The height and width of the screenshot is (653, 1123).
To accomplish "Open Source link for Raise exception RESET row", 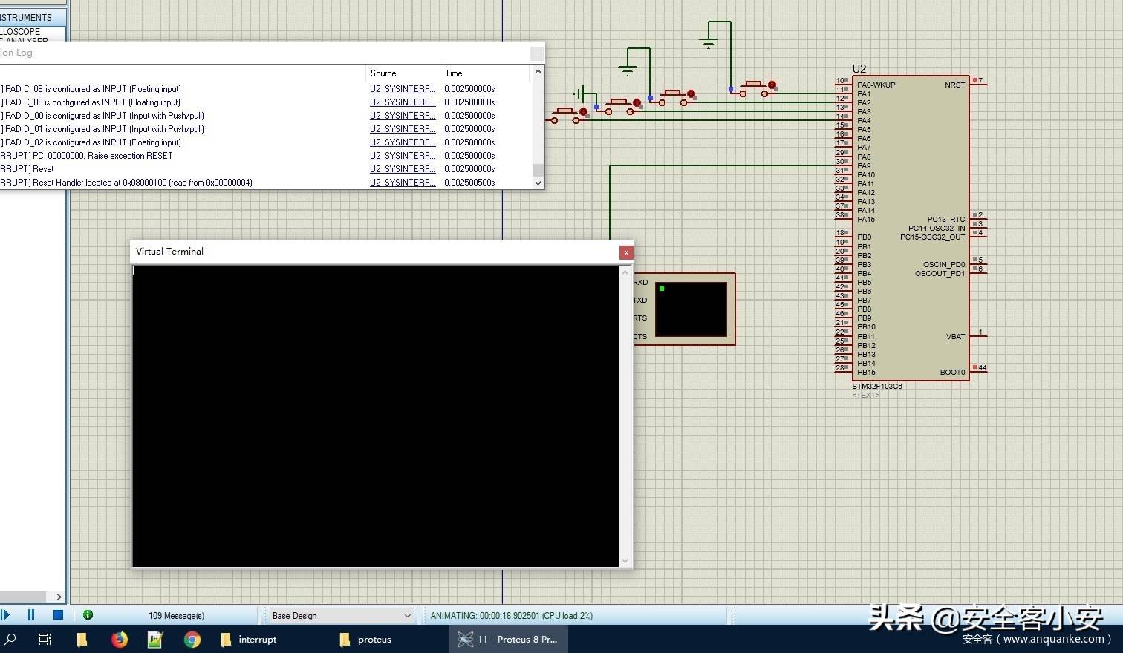I will point(403,156).
